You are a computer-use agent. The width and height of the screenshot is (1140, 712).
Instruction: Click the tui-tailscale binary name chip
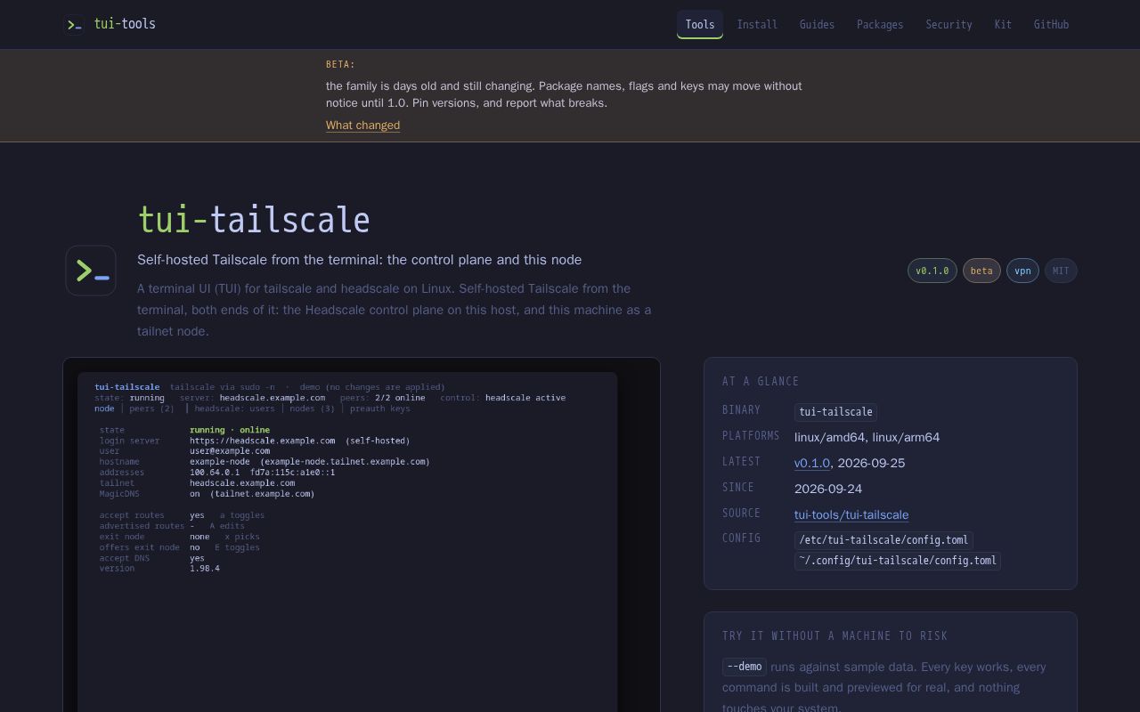click(x=835, y=412)
